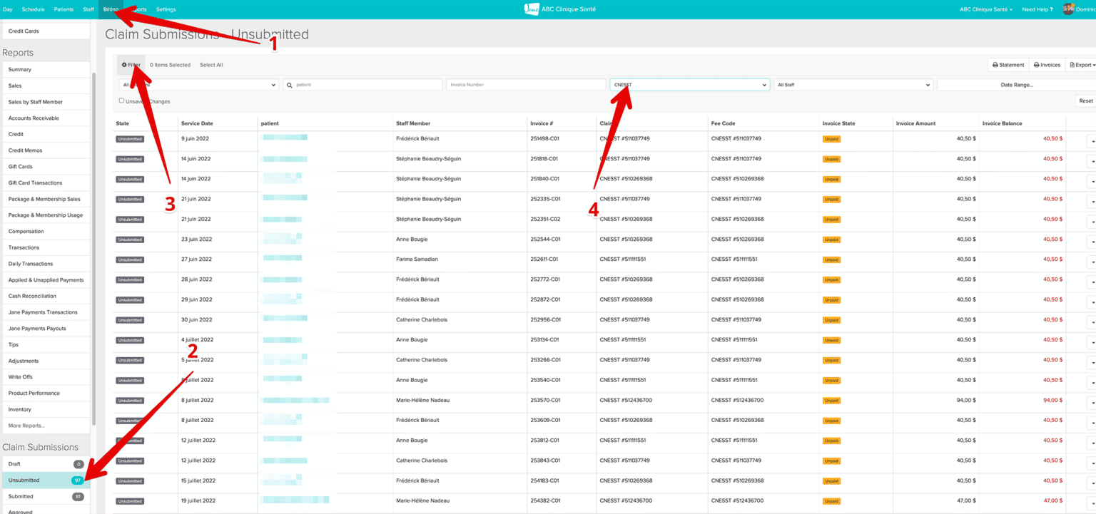
Task: Click the magnifier icon in patient search
Action: (x=290, y=85)
